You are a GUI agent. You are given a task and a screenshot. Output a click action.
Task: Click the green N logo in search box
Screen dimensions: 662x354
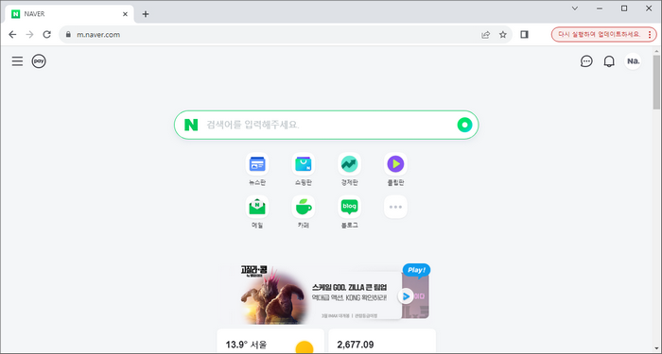tap(191, 125)
